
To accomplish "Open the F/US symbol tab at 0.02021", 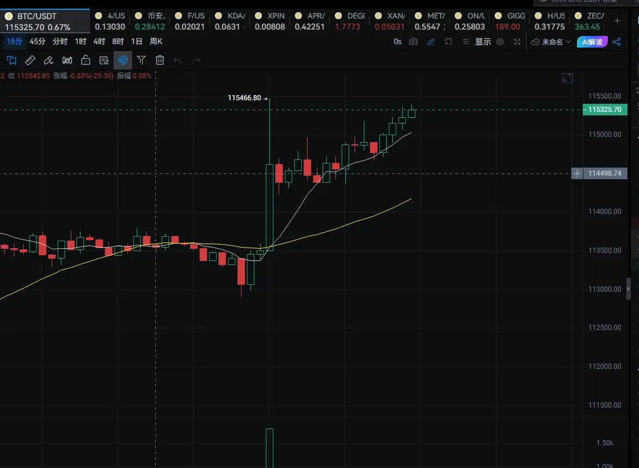I will point(190,21).
